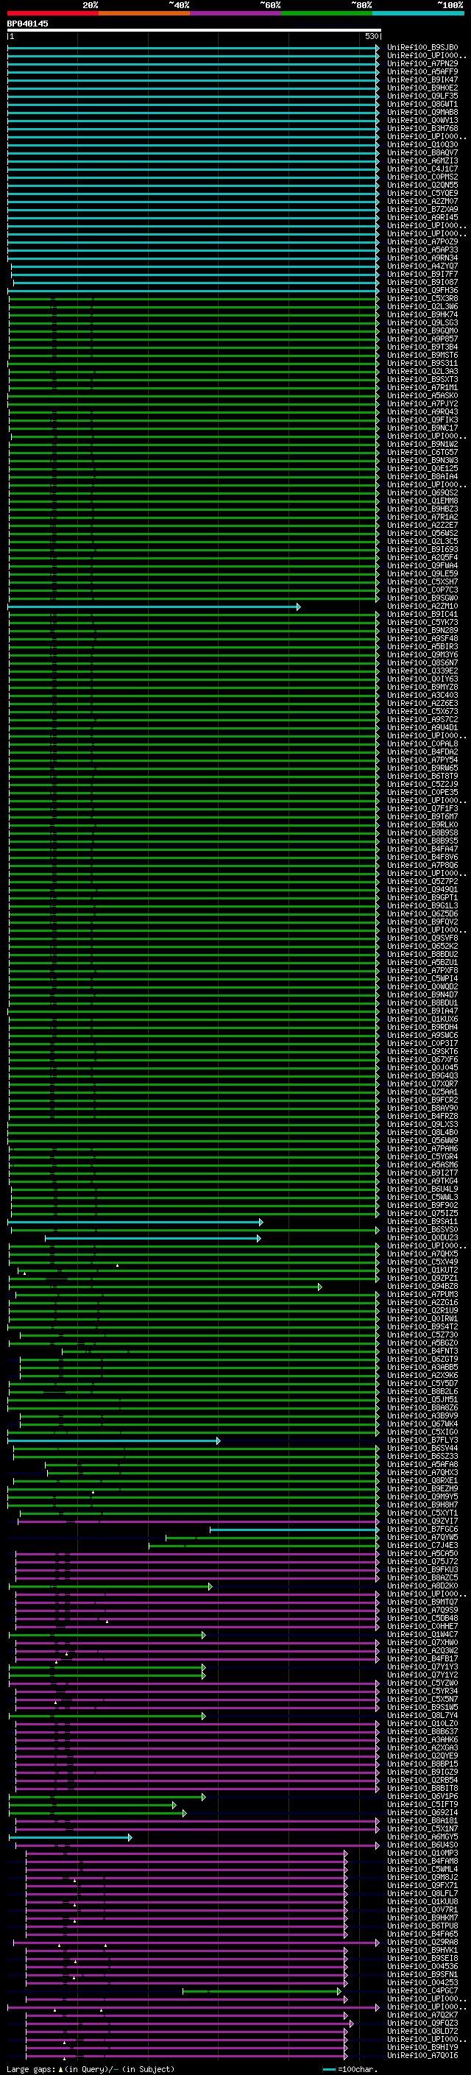Select hit label UniRef100_Q1KUT2

click(422, 1270)
